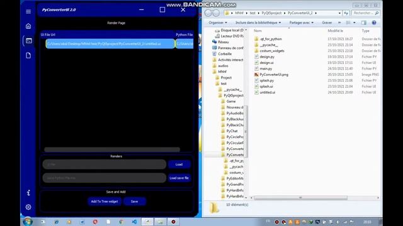403x226 pixels.
Task: Open the settings gear in PyConverterUI sidebar
Action: click(x=28, y=207)
